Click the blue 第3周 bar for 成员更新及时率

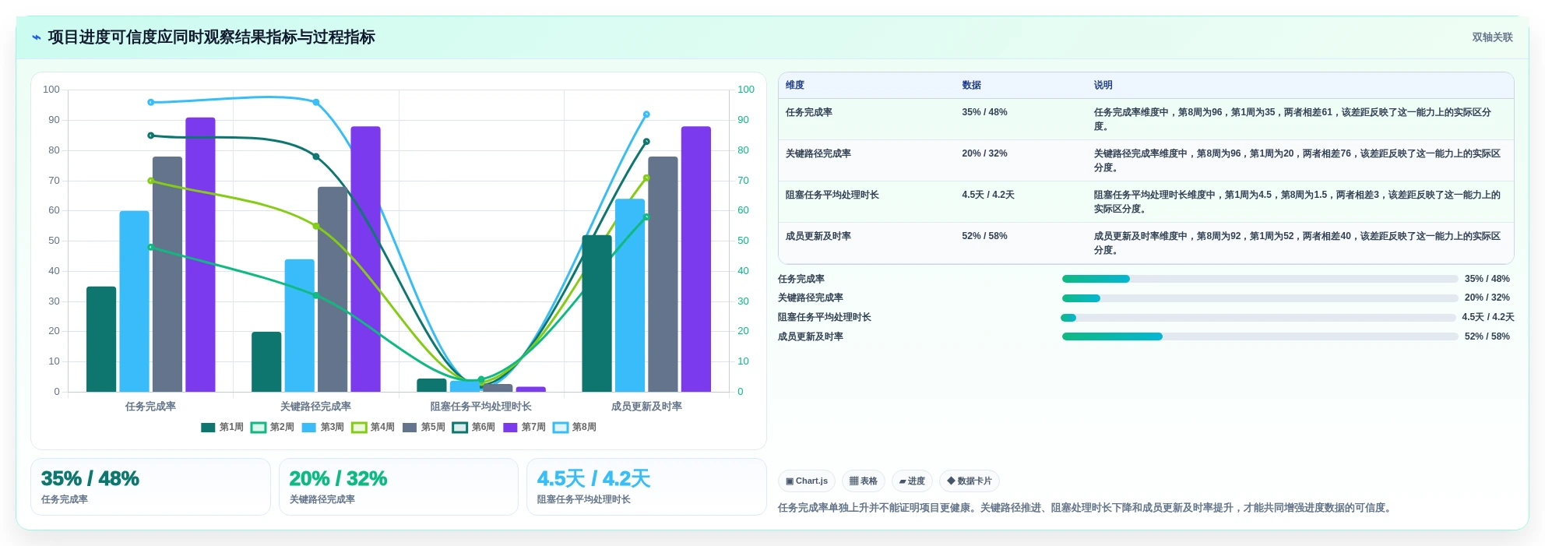point(630,295)
